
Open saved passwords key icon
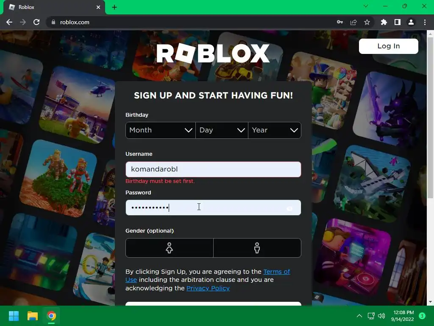340,22
